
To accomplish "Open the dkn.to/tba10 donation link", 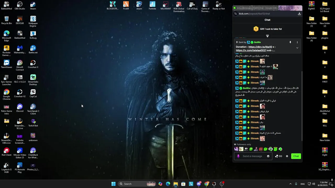I will pos(260,47).
